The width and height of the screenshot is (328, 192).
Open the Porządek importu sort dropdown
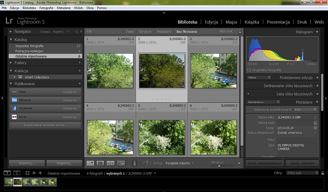click(x=179, y=163)
